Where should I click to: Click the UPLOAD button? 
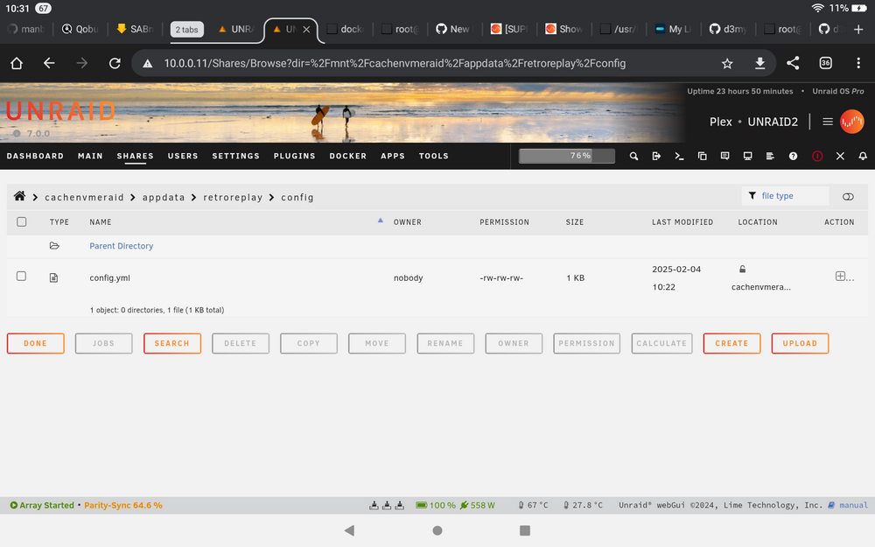[800, 343]
